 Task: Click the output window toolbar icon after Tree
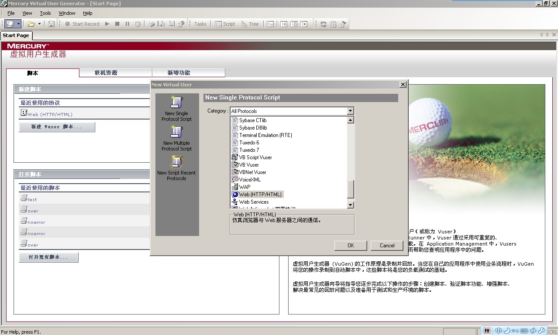[270, 24]
